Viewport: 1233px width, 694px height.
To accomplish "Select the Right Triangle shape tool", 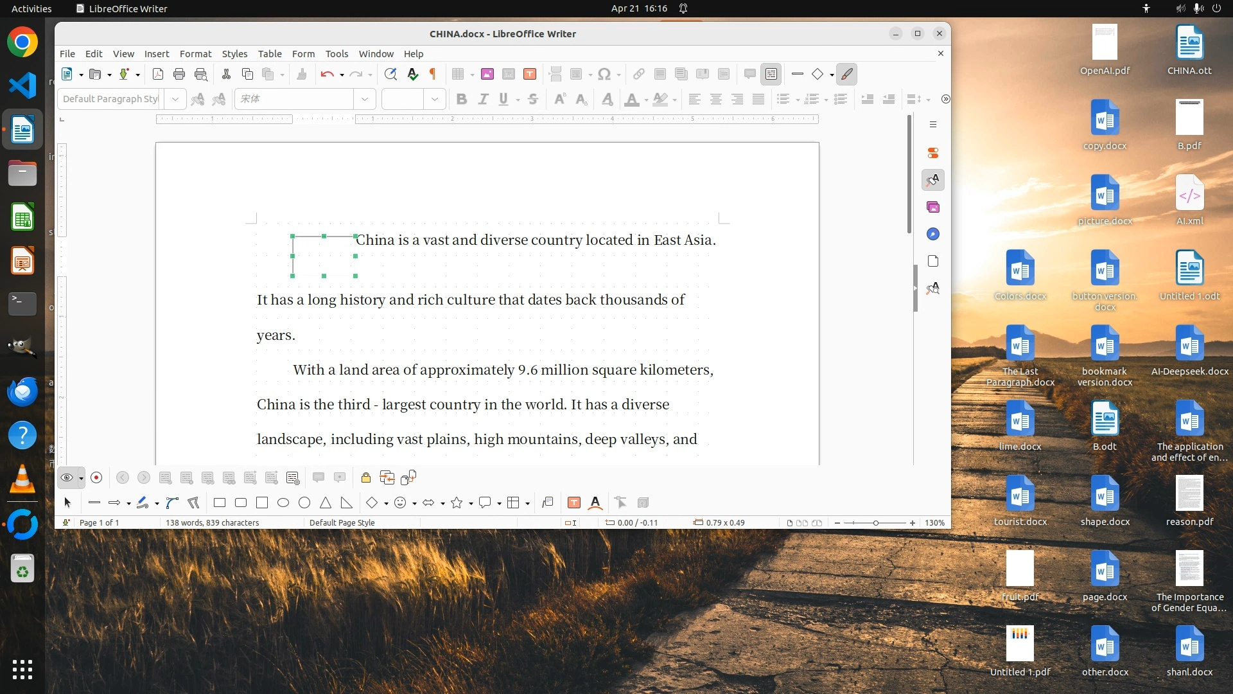I will pyautogui.click(x=347, y=503).
